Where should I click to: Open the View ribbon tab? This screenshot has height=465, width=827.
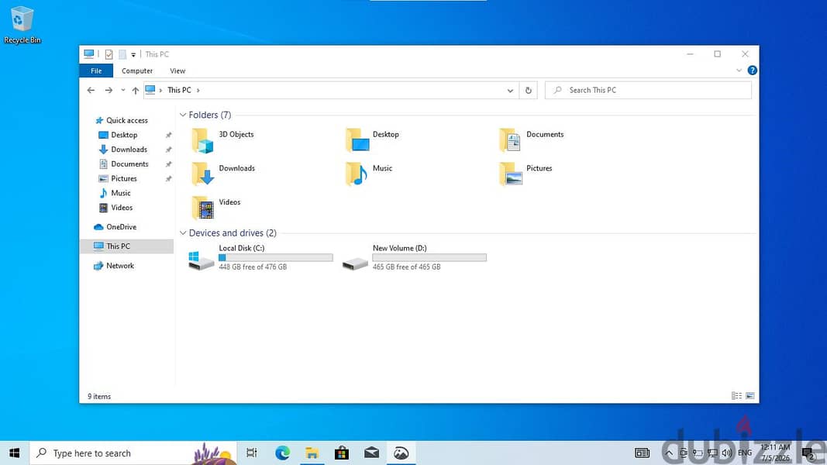coord(177,71)
